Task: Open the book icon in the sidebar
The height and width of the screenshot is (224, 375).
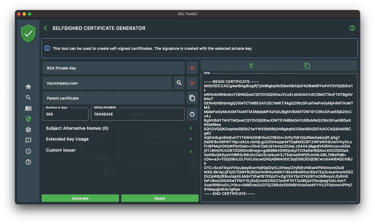Action: tap(28, 108)
